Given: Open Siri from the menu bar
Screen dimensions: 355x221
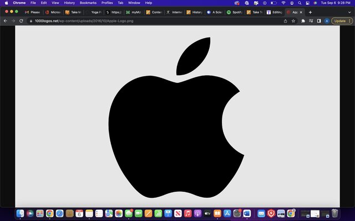Looking at the screenshot, I should point(315,3).
